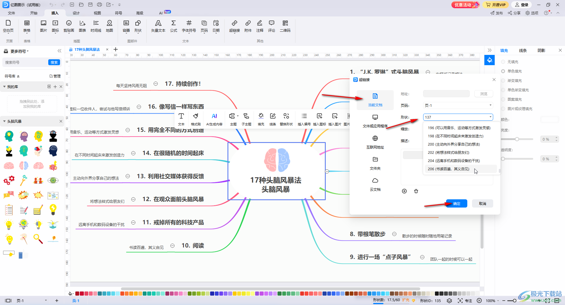Add a subtopic (子主题) from floating toolbar
Screen dimensions: 565x305
coord(246,119)
